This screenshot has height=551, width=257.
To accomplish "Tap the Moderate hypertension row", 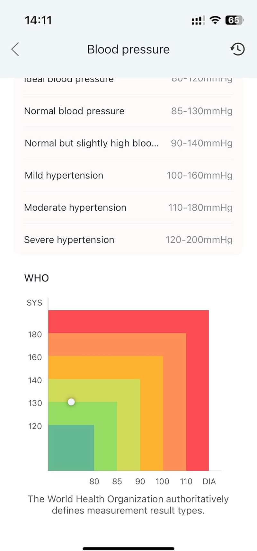I will (x=128, y=207).
